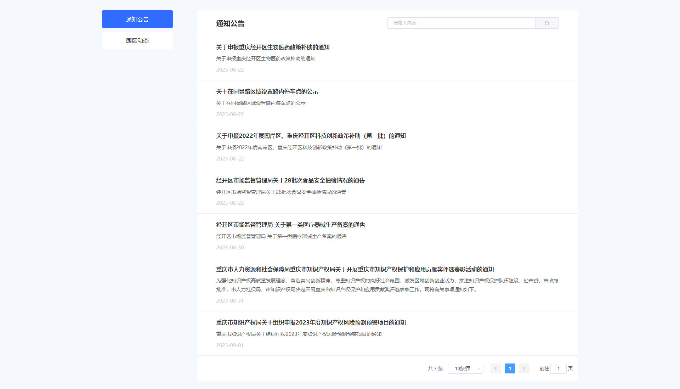Open 2022年度南岸区科技创新政策补助 notice title
The width and height of the screenshot is (680, 389).
coord(311,136)
